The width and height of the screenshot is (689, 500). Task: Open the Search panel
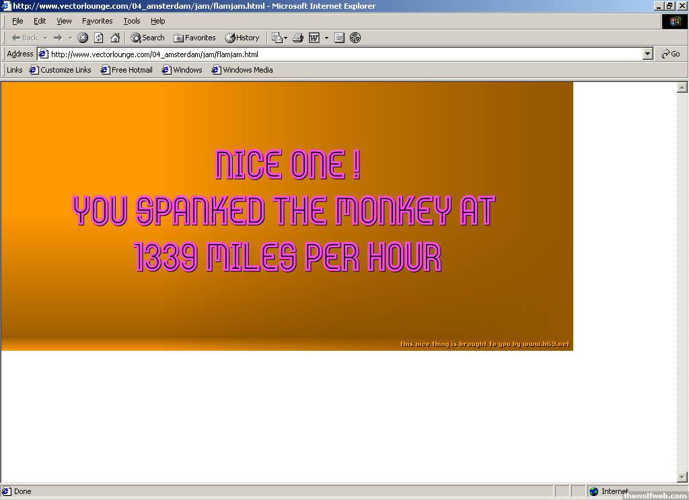tap(147, 38)
